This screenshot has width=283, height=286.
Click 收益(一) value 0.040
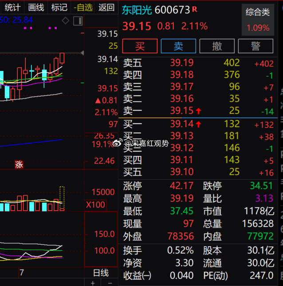pyautogui.click(x=181, y=275)
